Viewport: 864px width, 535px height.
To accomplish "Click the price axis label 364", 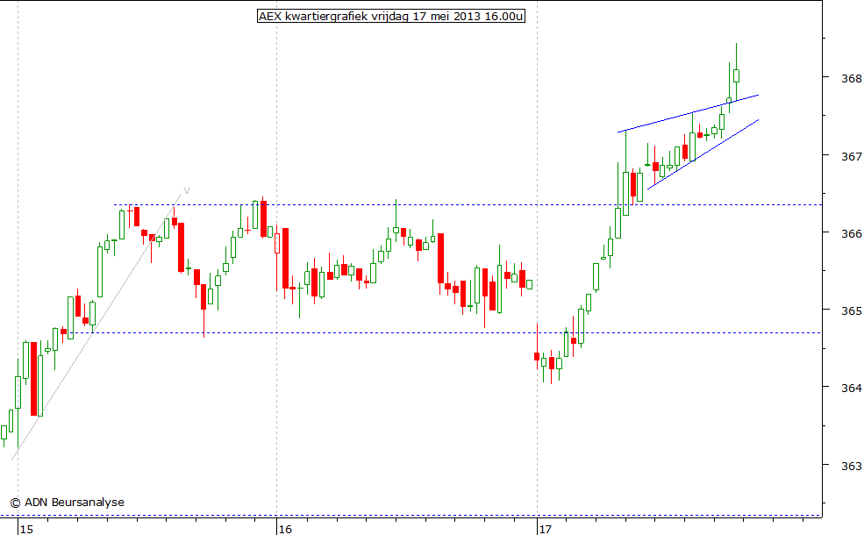I will (x=852, y=388).
